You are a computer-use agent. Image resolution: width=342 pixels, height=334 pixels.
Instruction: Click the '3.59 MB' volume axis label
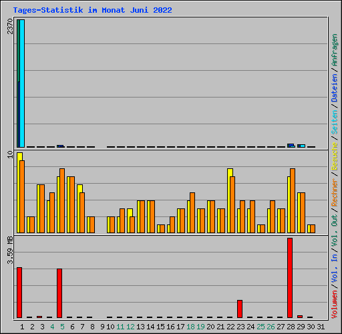point(10,251)
